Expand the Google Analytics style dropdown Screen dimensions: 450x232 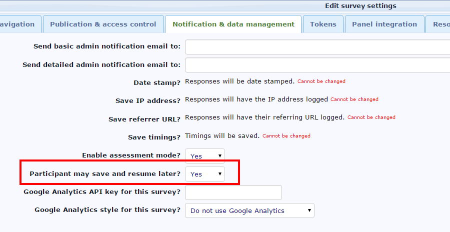pyautogui.click(x=249, y=210)
